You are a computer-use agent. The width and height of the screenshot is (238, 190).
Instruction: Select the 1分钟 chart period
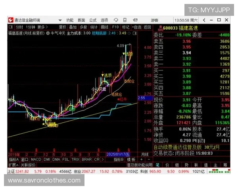click(31, 27)
